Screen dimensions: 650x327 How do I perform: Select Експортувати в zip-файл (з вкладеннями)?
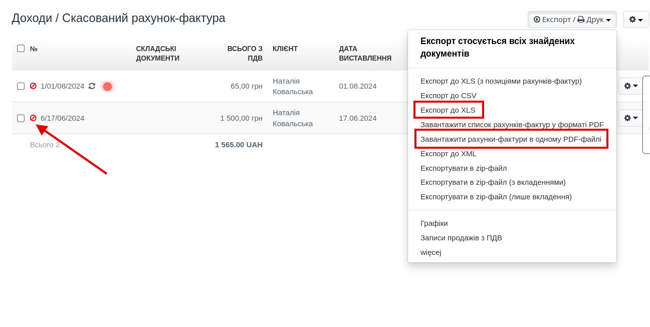493,182
